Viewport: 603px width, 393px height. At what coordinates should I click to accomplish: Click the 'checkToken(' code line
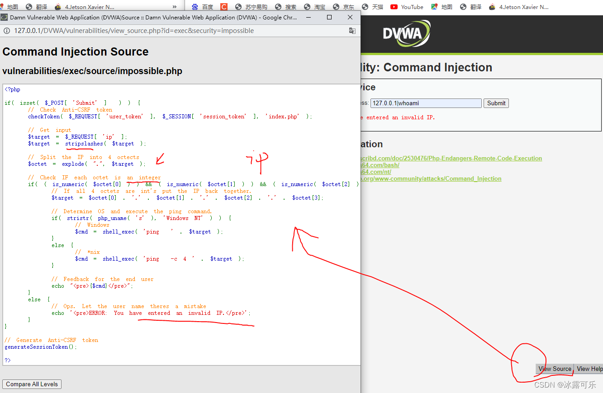170,117
